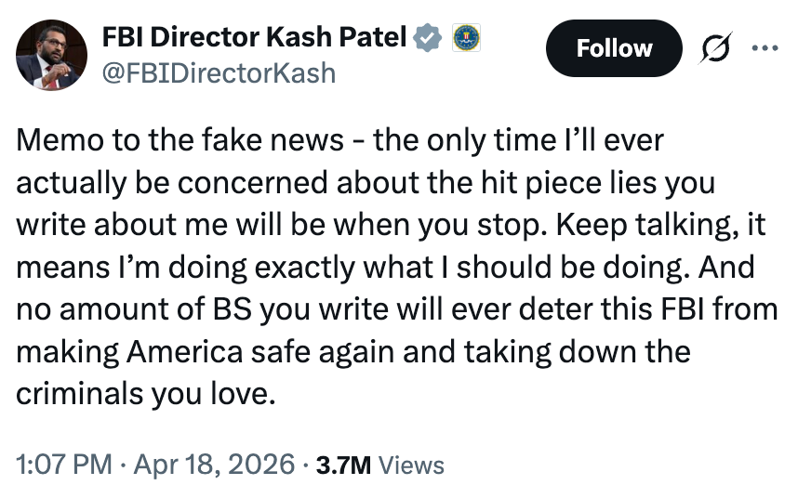Open the three-dot more options menu

click(x=765, y=47)
